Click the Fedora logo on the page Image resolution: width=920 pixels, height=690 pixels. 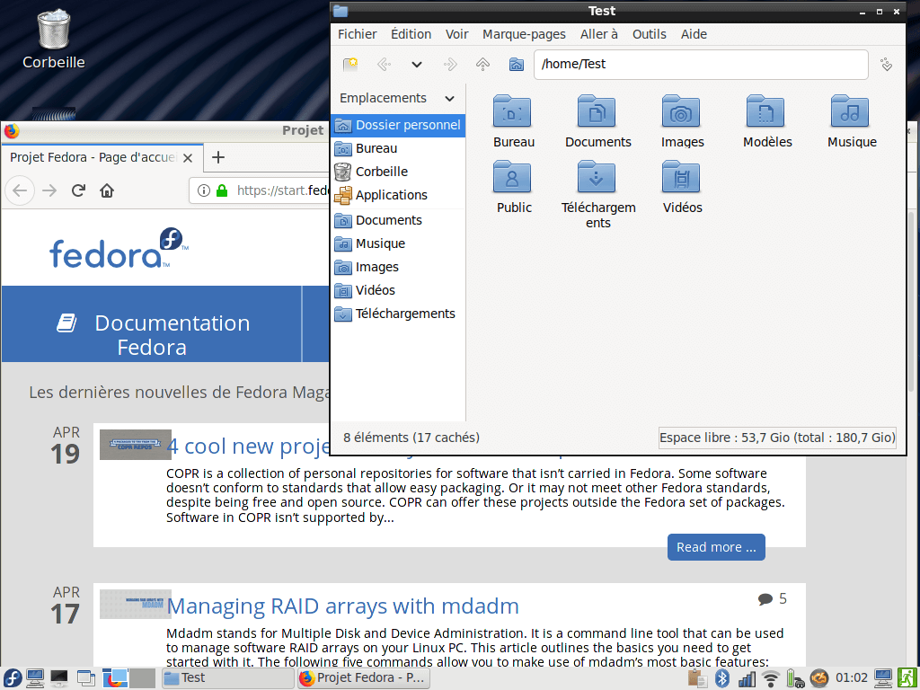click(119, 248)
